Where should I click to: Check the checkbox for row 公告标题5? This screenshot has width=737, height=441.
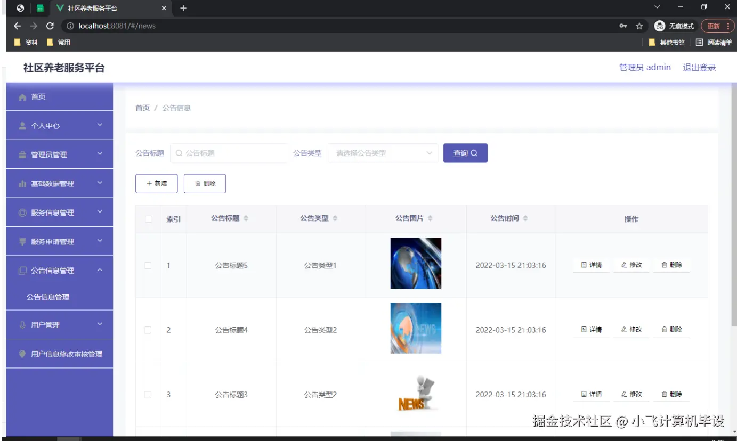[x=148, y=265]
